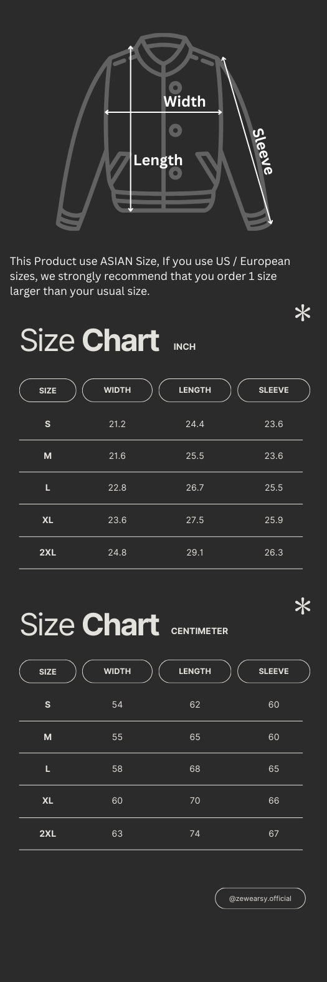Select the SIZE header pill in inch chart
Viewport: 327px width, 982px height.
(x=48, y=390)
